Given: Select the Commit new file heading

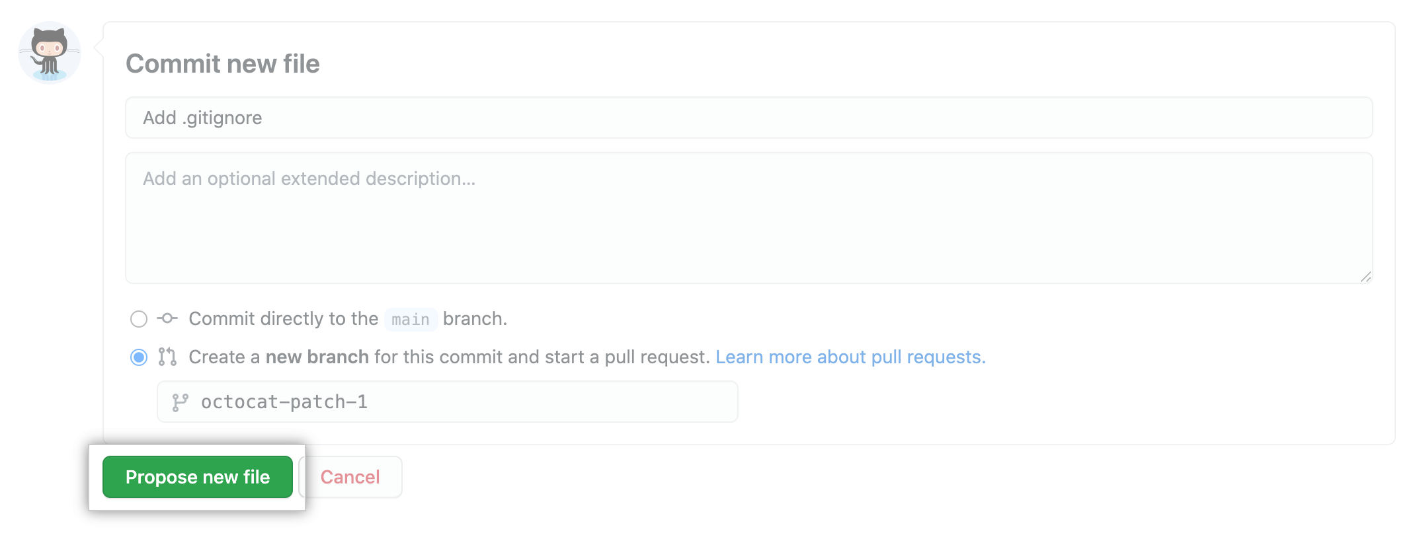Looking at the screenshot, I should point(223,63).
